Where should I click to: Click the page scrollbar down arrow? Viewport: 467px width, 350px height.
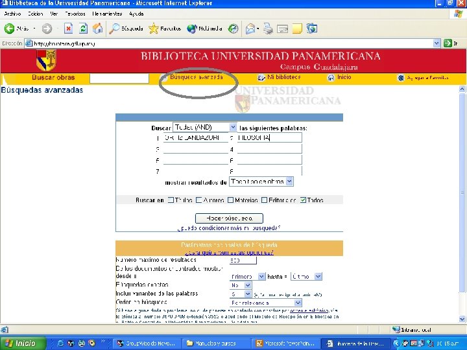[x=462, y=319]
